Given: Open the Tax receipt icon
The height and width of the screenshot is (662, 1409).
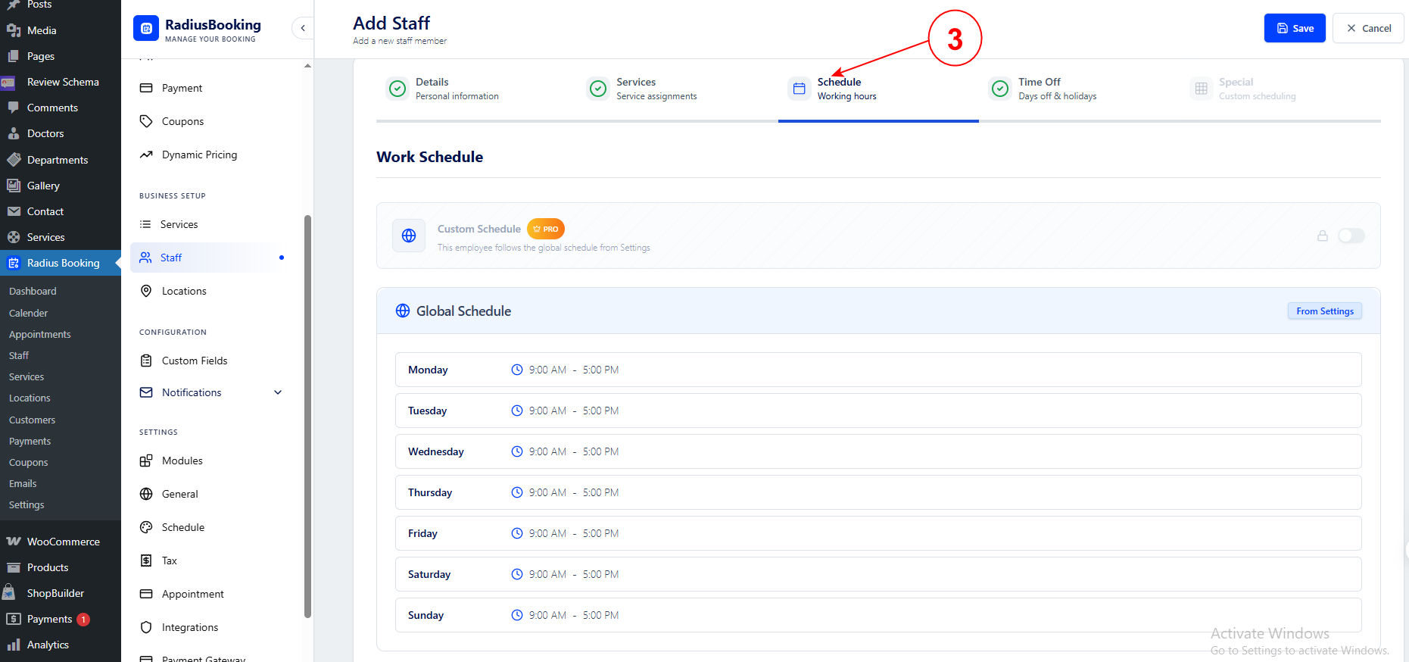Looking at the screenshot, I should [x=146, y=561].
